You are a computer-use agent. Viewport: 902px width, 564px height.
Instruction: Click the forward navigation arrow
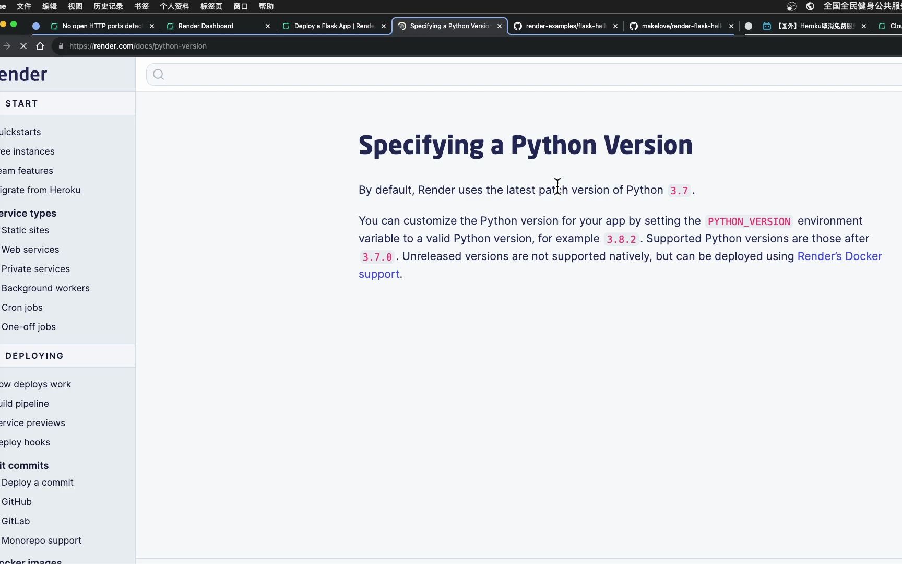click(x=7, y=46)
